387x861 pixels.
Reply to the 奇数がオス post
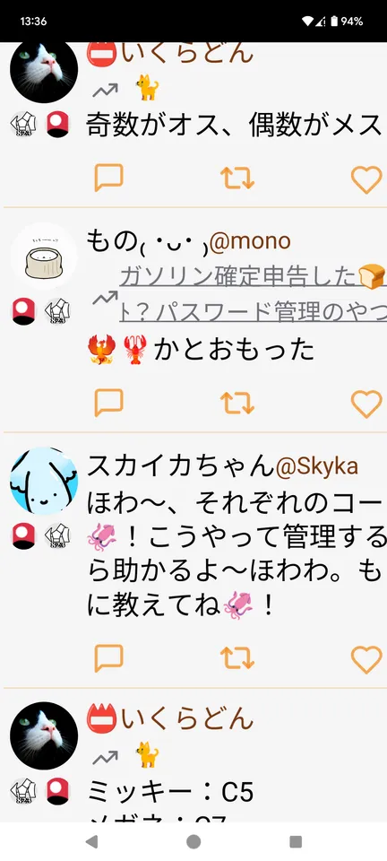108,178
